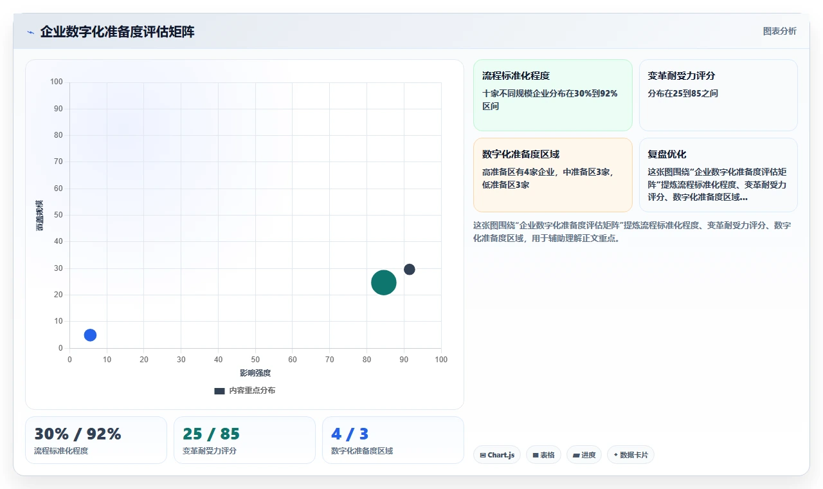
Task: Click the x-axis tick label 50
Action: point(255,360)
